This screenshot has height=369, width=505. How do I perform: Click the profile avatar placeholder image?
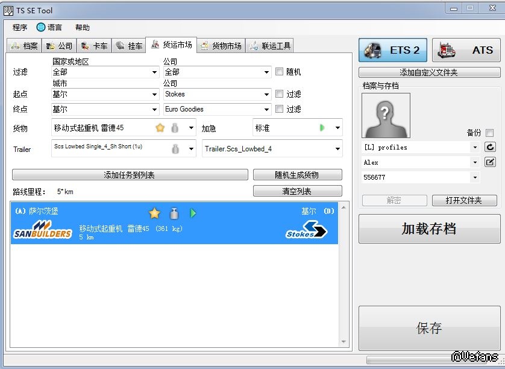pos(386,115)
